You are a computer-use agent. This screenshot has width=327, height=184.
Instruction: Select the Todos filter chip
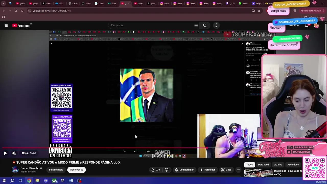coord(249,165)
